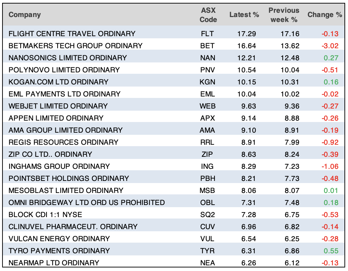Select the KGN ASX code cell
348x271 pixels.
tap(208, 82)
